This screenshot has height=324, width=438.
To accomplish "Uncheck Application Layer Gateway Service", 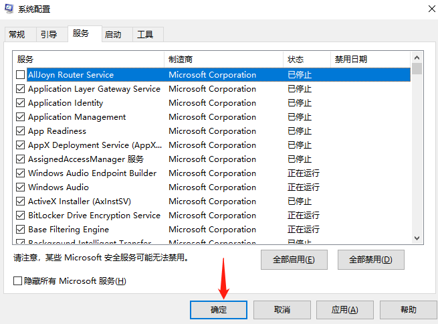I will [x=21, y=89].
